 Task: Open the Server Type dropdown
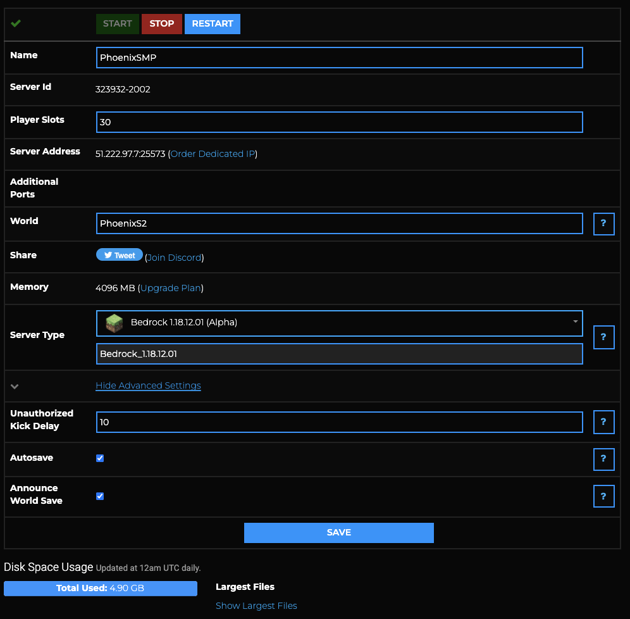coord(339,323)
